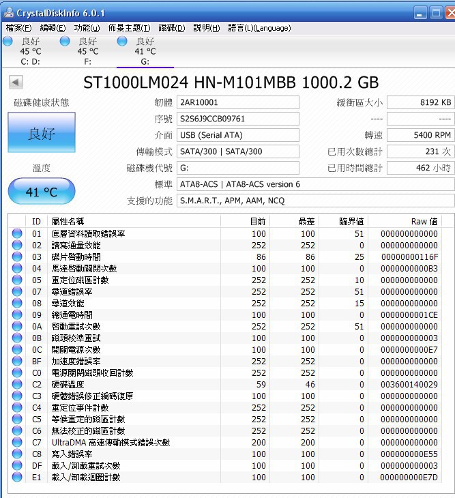Screen dimensions: 455x498
Task: Click the status icon for attribute C2
Action: click(x=17, y=384)
